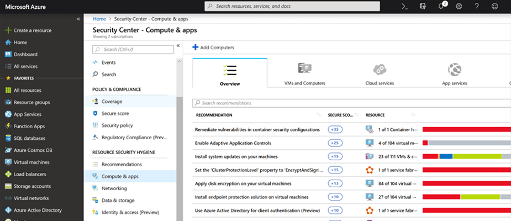Switch to the VMs and Computers tab
This screenshot has width=511, height=221.
[x=304, y=73]
